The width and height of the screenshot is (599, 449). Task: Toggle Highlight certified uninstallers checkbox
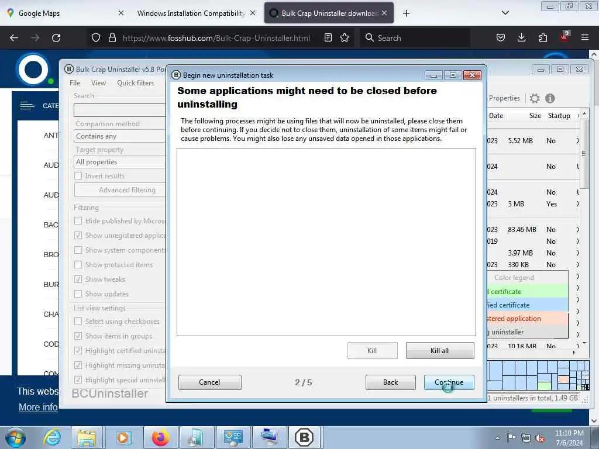[x=78, y=351]
